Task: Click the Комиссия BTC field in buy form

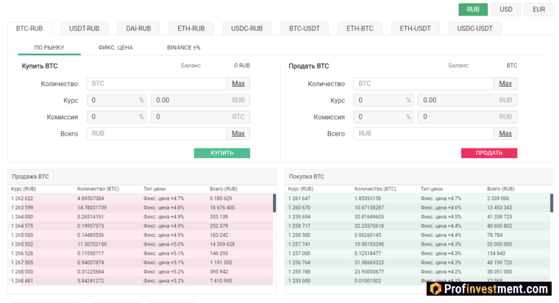Action: pyautogui.click(x=200, y=117)
